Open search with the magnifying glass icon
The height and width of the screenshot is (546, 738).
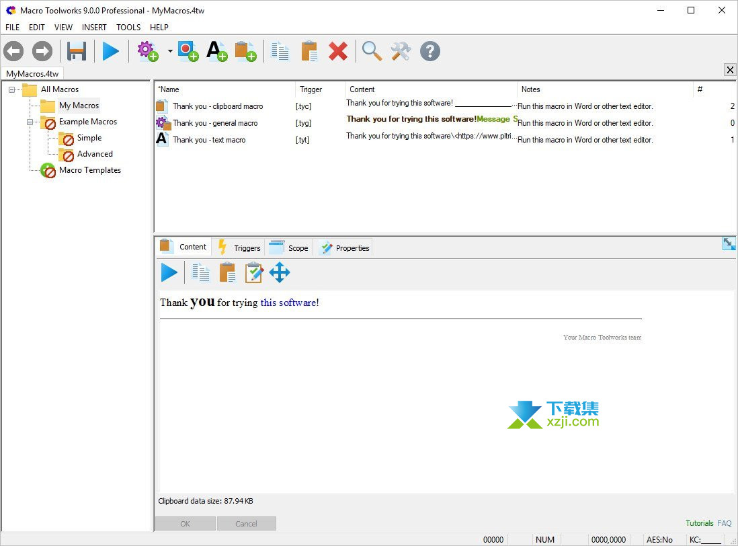pyautogui.click(x=372, y=51)
